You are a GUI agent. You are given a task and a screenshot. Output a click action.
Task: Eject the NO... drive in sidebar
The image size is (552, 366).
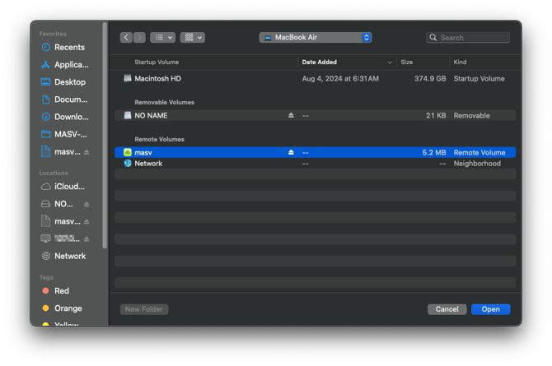point(87,204)
